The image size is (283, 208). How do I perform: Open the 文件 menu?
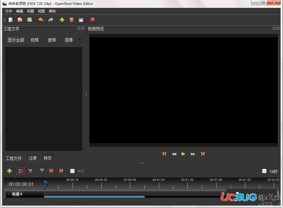(x=9, y=11)
